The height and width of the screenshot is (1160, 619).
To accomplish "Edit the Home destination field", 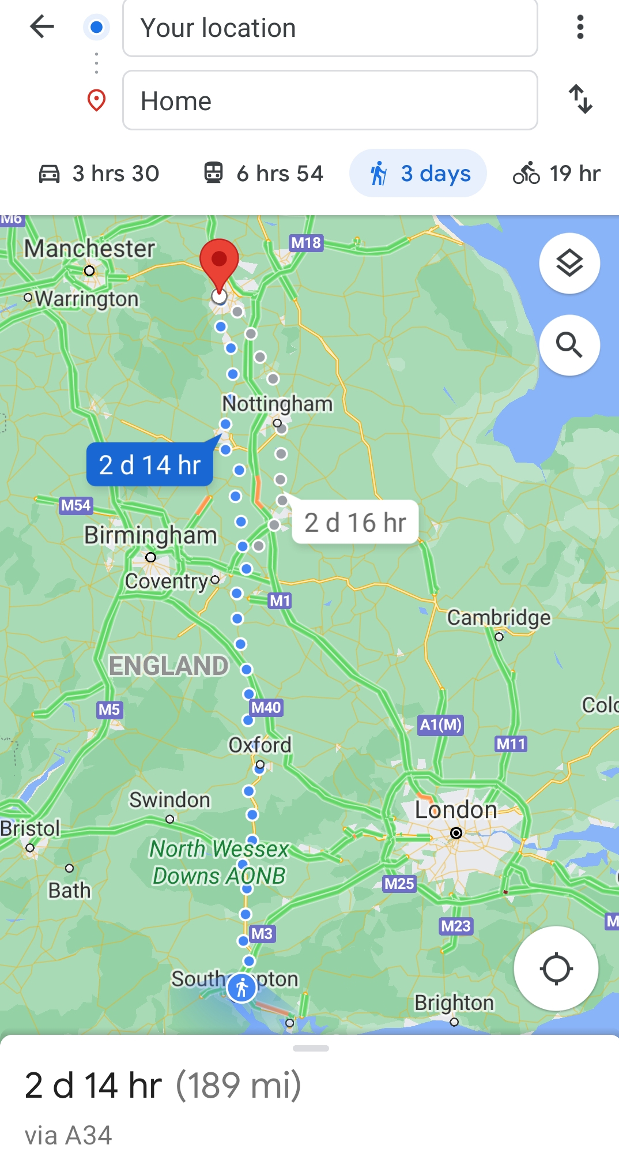I will tap(330, 100).
